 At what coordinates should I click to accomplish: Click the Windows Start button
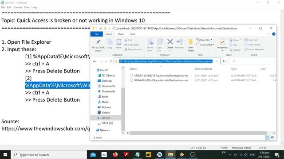5,155
